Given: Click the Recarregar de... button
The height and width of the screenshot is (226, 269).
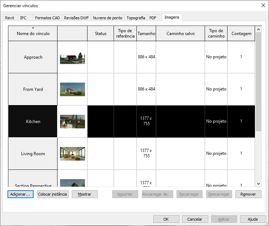Looking at the screenshot, I should pos(157,194).
